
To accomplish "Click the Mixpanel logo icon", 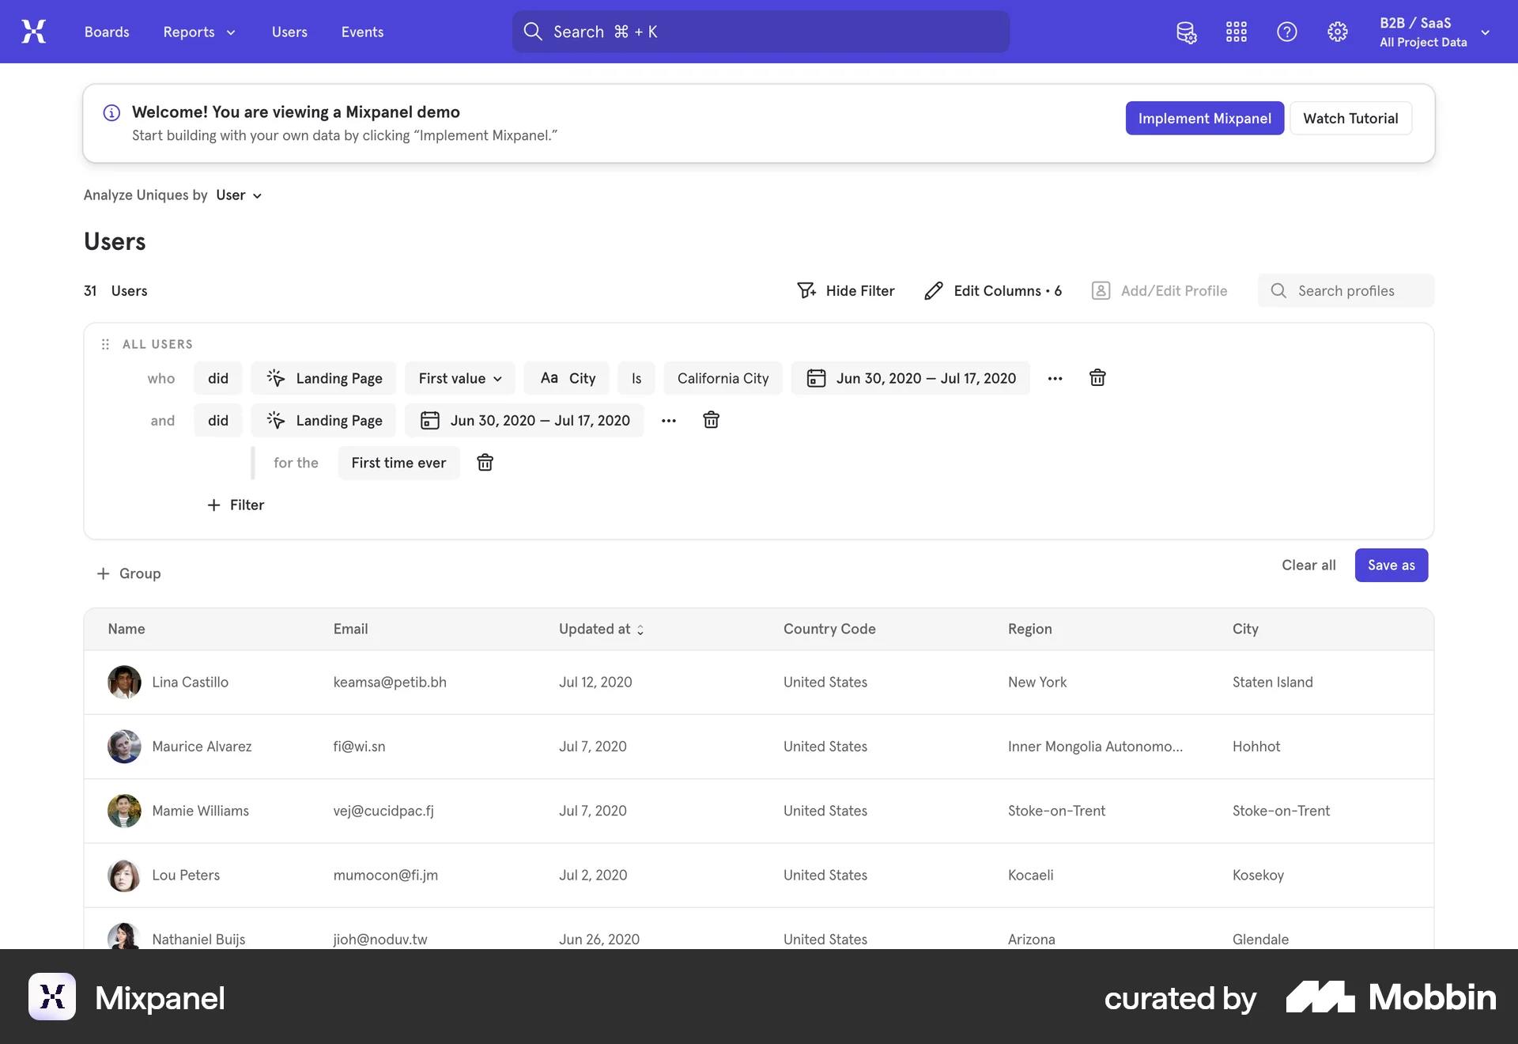I will [x=33, y=32].
